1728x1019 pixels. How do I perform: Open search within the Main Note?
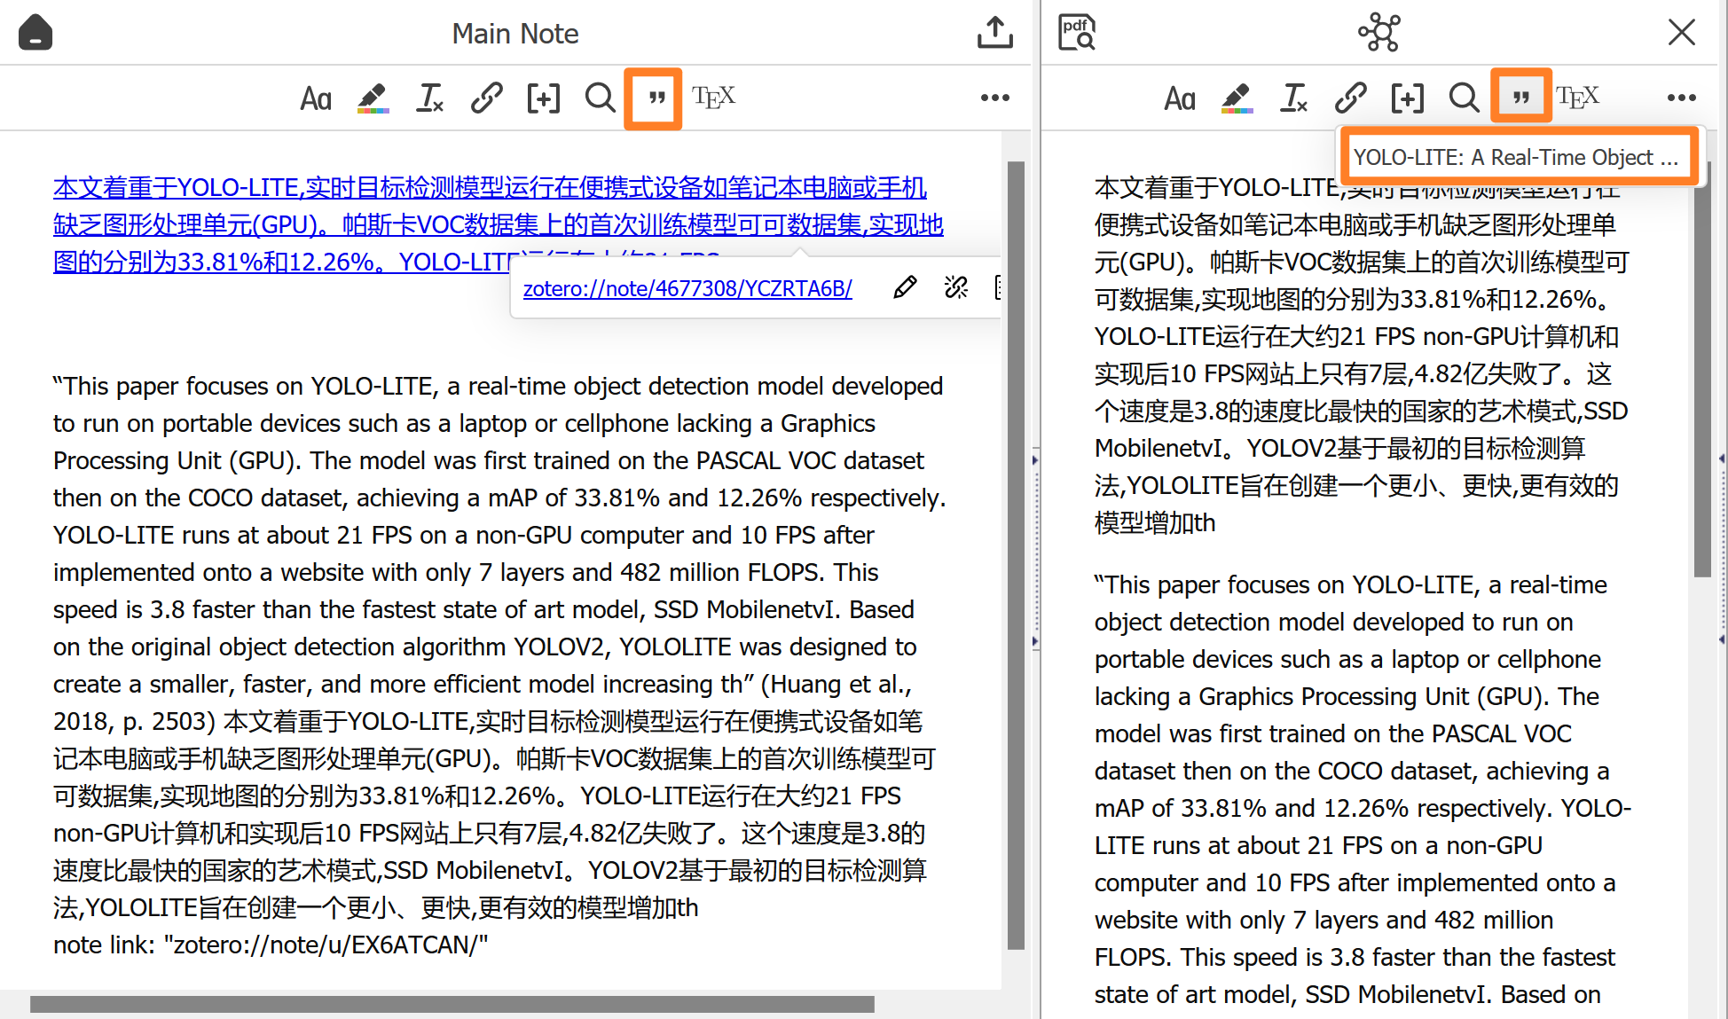click(600, 98)
